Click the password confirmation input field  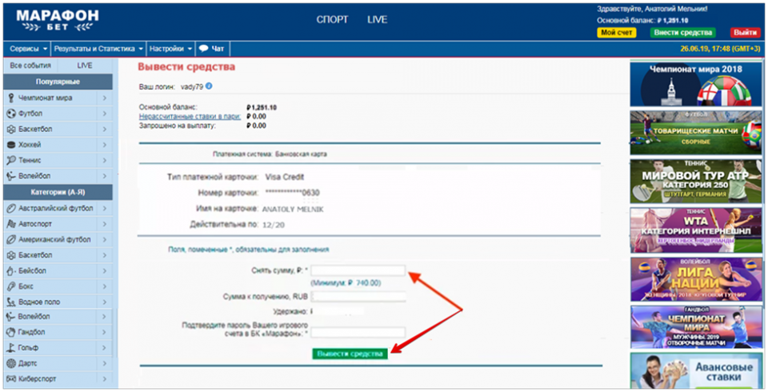pyautogui.click(x=358, y=333)
